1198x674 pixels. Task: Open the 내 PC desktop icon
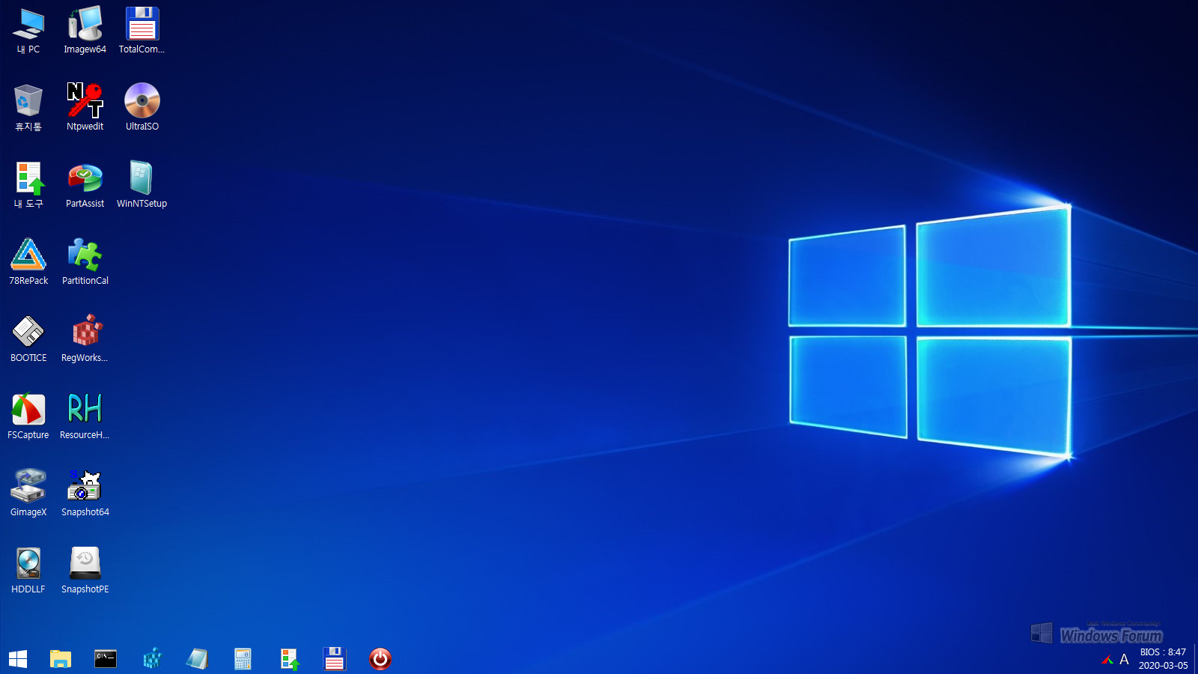[28, 31]
